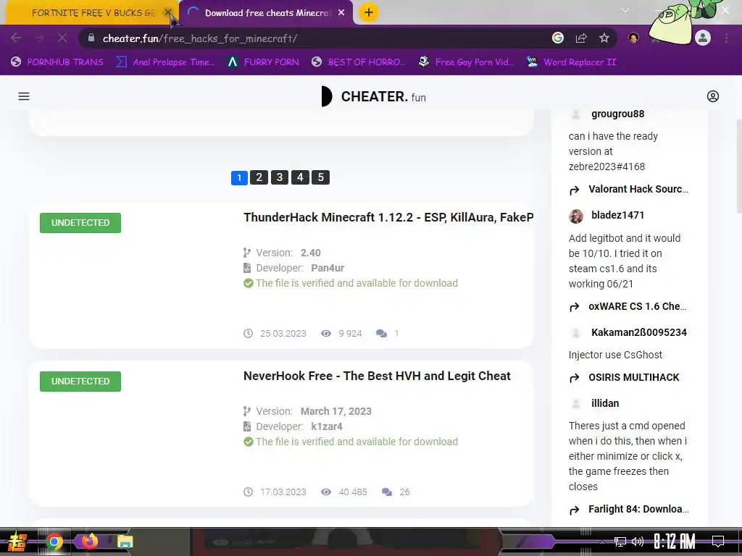This screenshot has width=742, height=556.
Task: Open the Chrome profile avatar
Action: tap(703, 38)
